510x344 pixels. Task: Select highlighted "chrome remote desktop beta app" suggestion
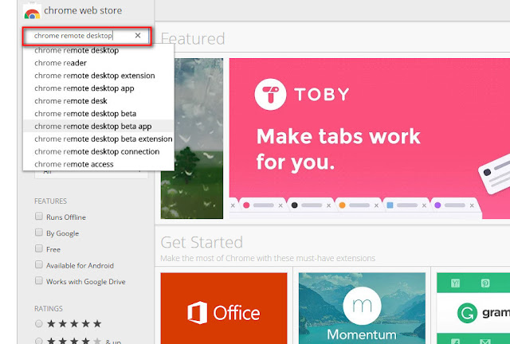(x=98, y=126)
